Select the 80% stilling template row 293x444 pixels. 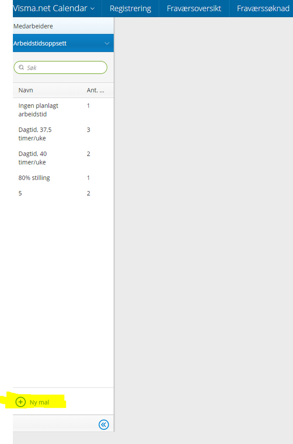pyautogui.click(x=34, y=178)
